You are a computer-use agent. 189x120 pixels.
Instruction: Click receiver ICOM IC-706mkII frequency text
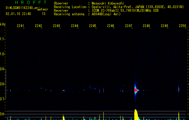[125, 10]
